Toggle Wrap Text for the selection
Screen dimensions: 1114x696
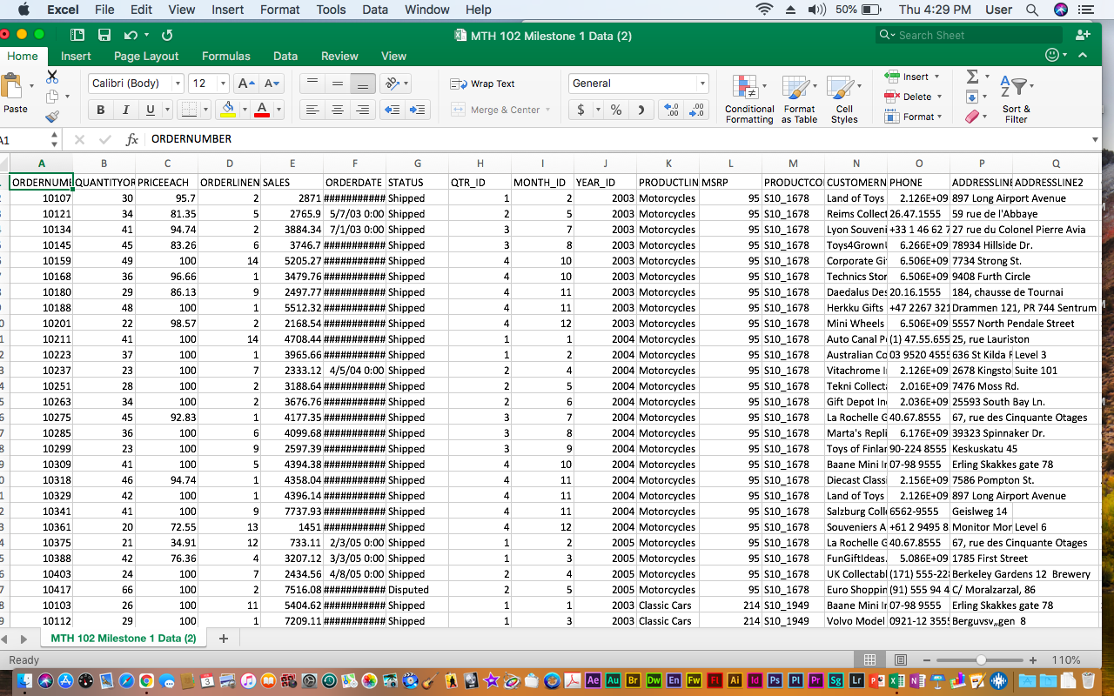[483, 83]
